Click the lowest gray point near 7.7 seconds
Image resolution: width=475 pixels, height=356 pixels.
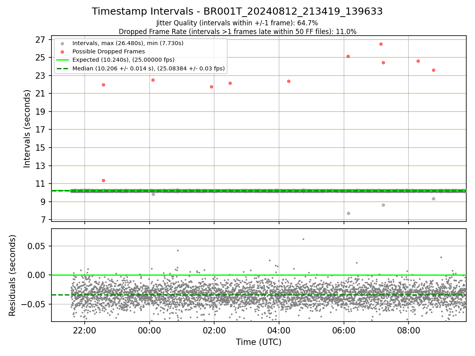348,213
